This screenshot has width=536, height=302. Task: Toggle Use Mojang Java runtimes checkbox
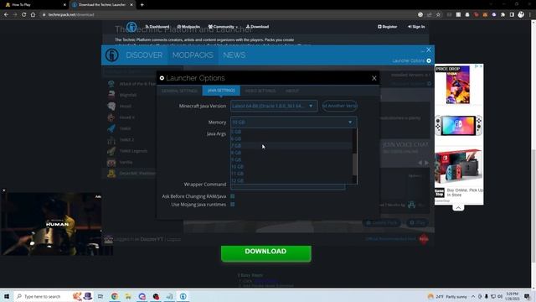pos(233,205)
